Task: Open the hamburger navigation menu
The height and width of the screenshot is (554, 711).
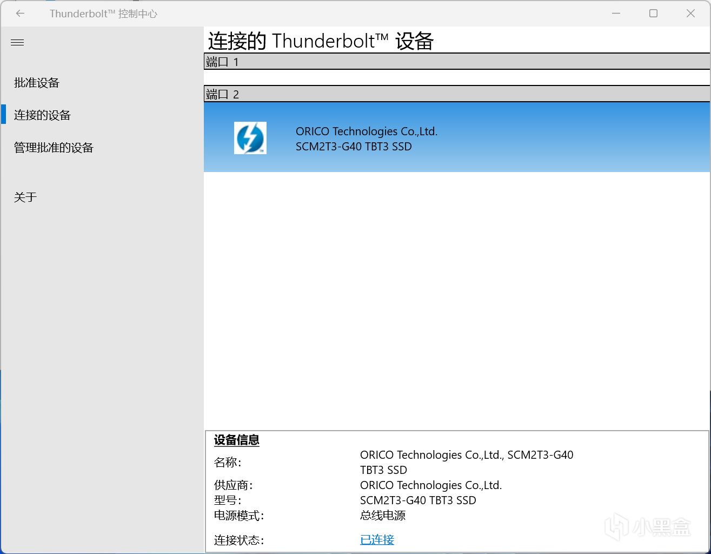Action: point(17,42)
